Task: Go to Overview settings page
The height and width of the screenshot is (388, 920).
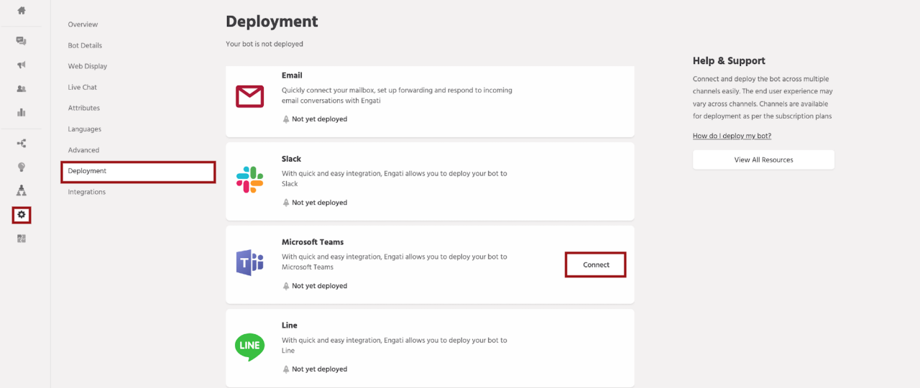Action: pyautogui.click(x=83, y=24)
